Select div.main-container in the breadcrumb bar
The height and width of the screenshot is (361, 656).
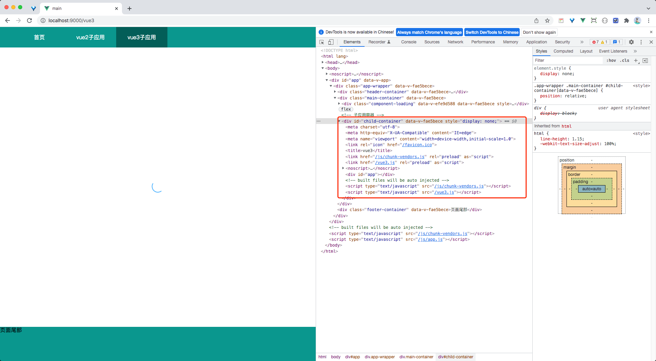click(x=416, y=357)
